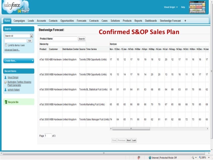Click the Time Series column header
The height and width of the screenshot is (160, 213).
coord(91,49)
